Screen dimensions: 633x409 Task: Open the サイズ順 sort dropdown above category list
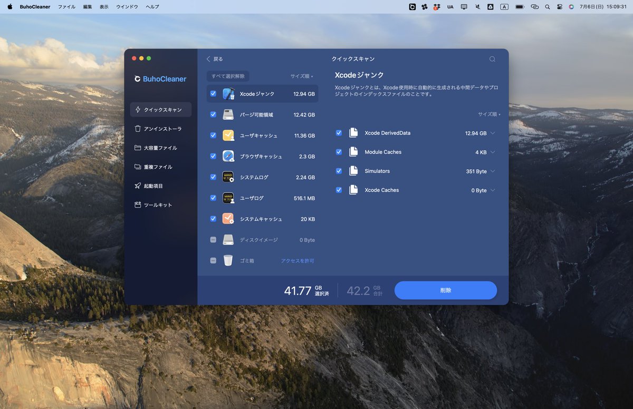(302, 76)
